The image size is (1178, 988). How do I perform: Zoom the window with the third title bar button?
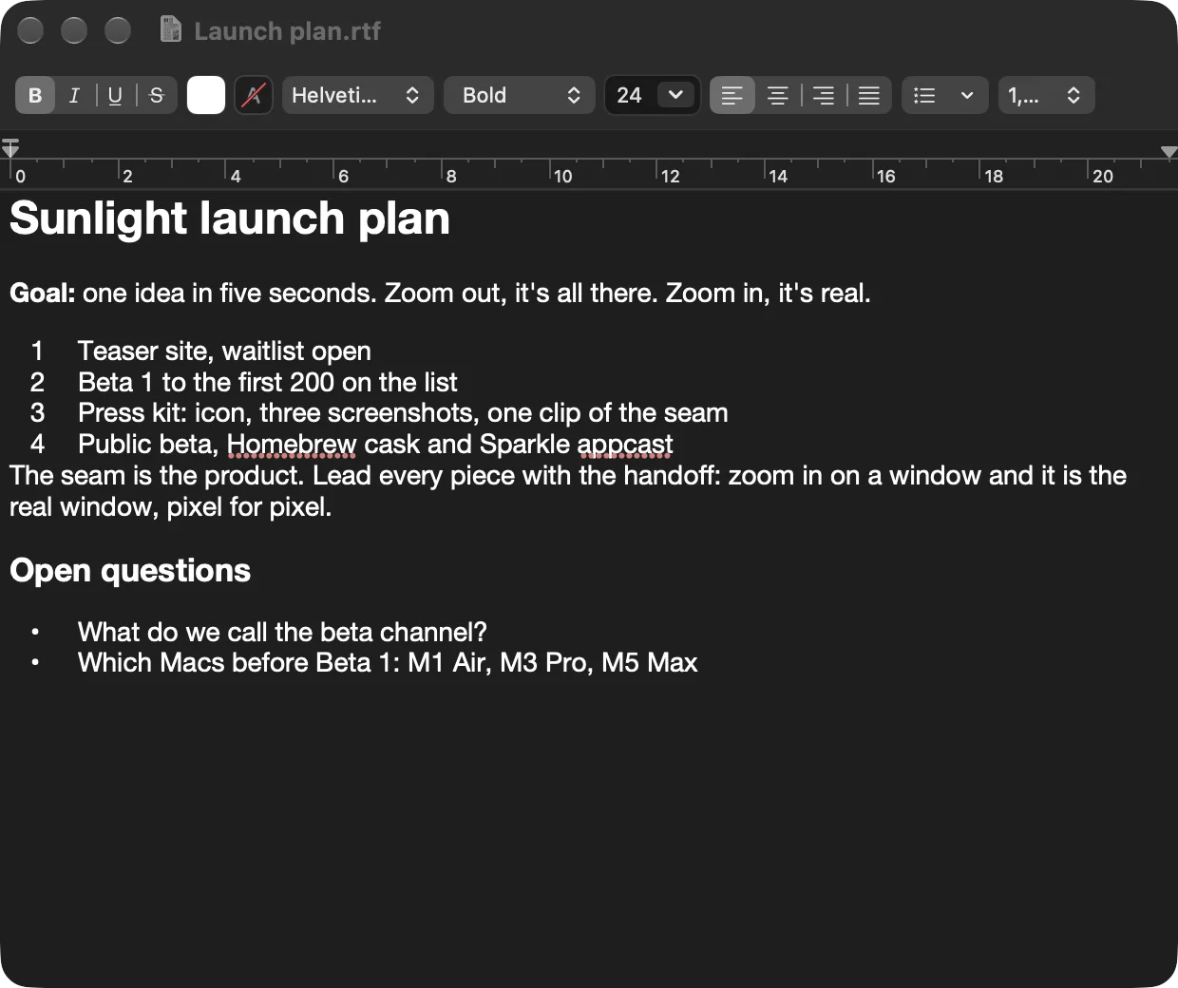(x=118, y=30)
